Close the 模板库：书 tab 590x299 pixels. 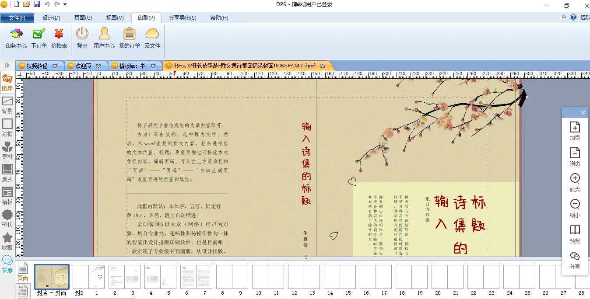[x=153, y=66]
